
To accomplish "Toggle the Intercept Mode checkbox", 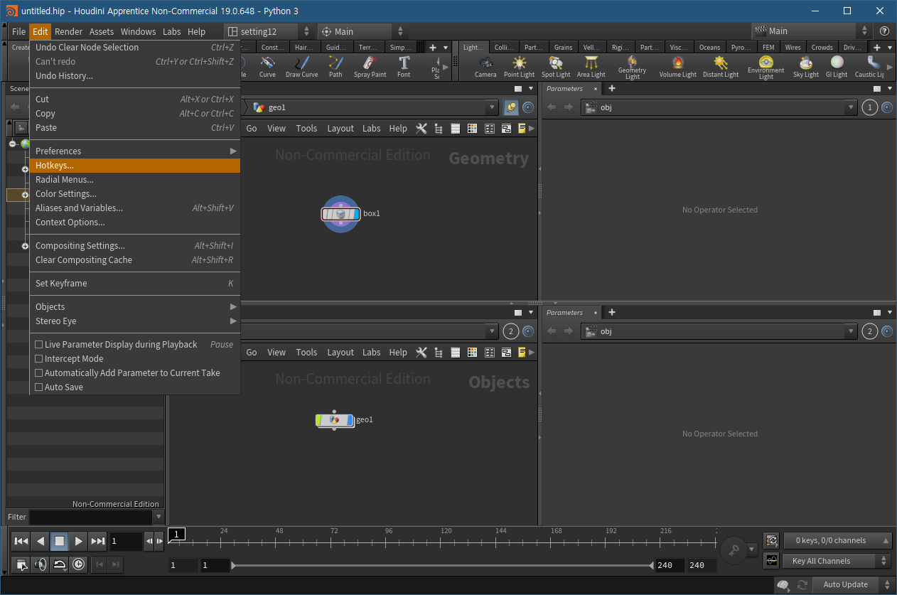I will pos(39,359).
